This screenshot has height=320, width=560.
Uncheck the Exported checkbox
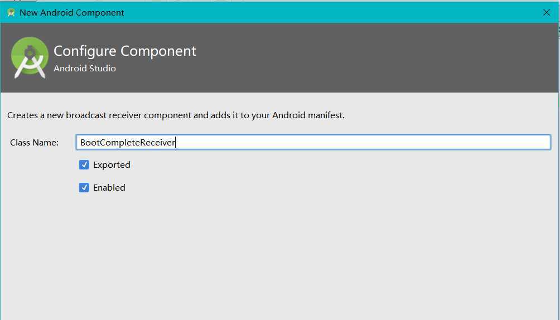84,164
